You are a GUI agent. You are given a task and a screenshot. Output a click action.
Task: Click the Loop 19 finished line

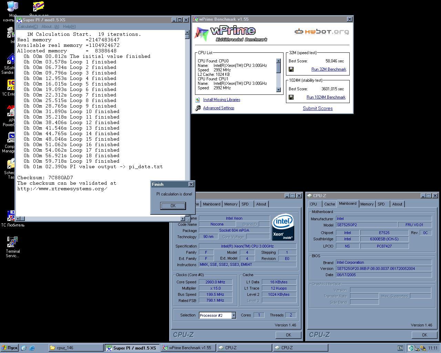point(72,161)
